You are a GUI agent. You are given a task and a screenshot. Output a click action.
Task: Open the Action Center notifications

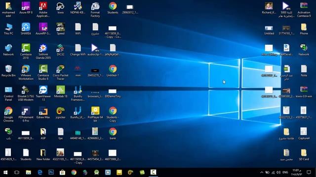(x=309, y=173)
